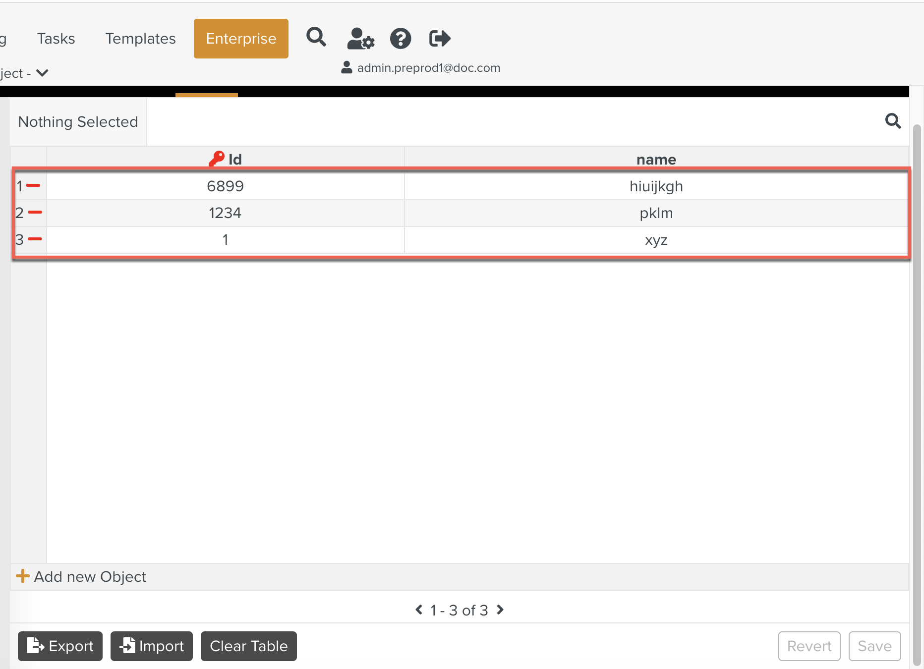The width and height of the screenshot is (924, 669).
Task: Switch to the Templates tab
Action: click(x=140, y=38)
